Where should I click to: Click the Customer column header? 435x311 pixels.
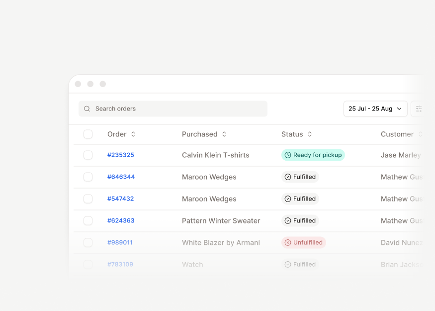click(397, 134)
